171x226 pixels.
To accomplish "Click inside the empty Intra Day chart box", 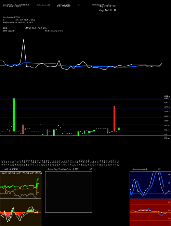I will click(68, 192).
